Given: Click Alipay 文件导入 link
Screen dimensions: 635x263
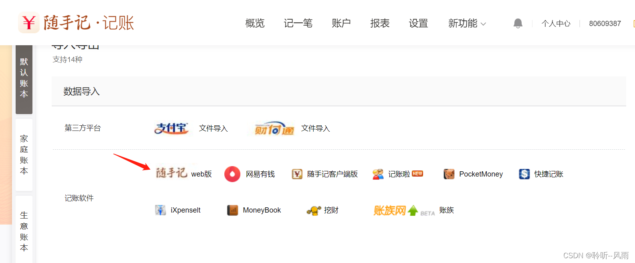Looking at the screenshot, I should [213, 128].
